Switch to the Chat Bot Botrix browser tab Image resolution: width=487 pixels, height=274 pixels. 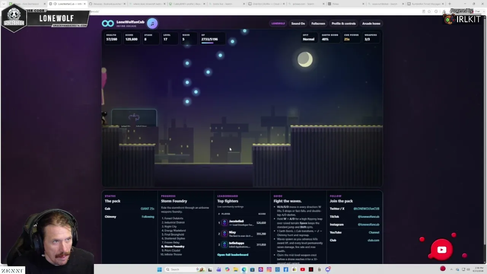point(266,4)
